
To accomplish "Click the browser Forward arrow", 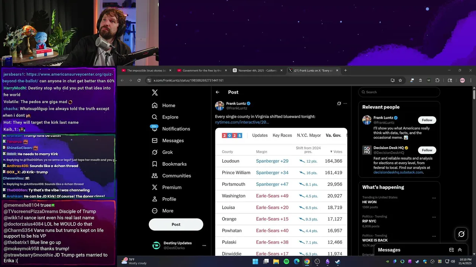I will point(131,80).
